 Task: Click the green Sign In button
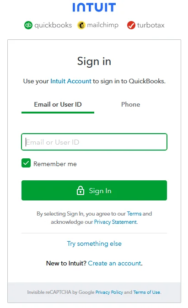pos(94,190)
